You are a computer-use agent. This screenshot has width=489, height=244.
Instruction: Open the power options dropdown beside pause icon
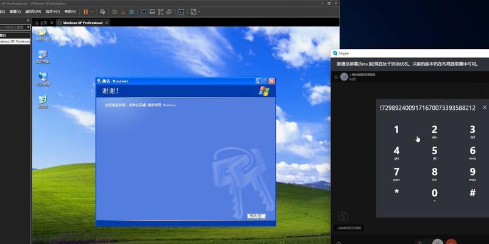pos(91,12)
